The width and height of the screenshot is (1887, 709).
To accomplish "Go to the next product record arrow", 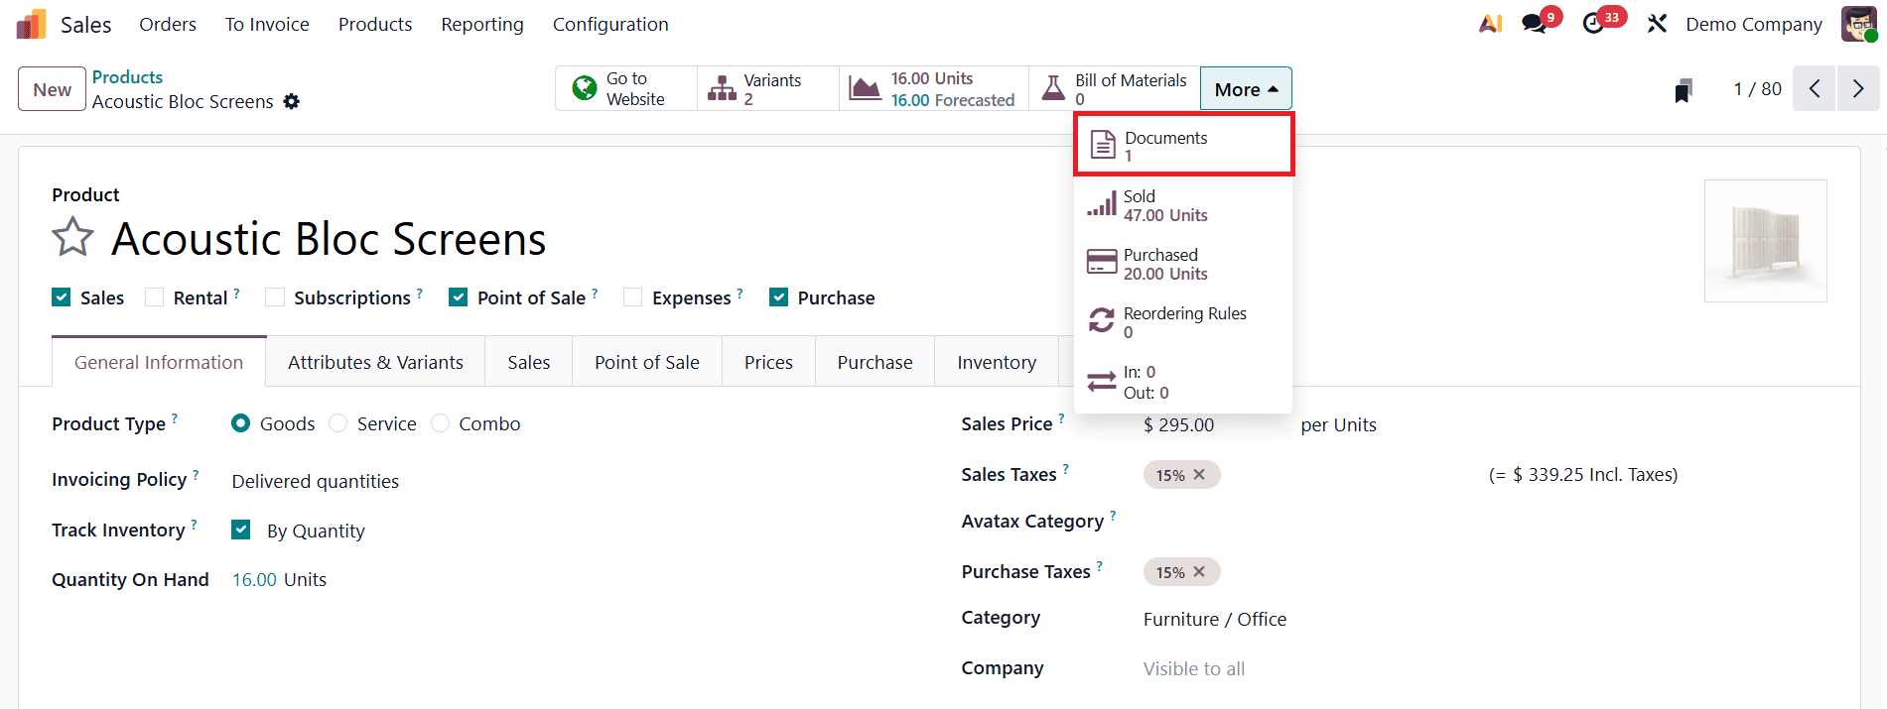I will 1858,89.
